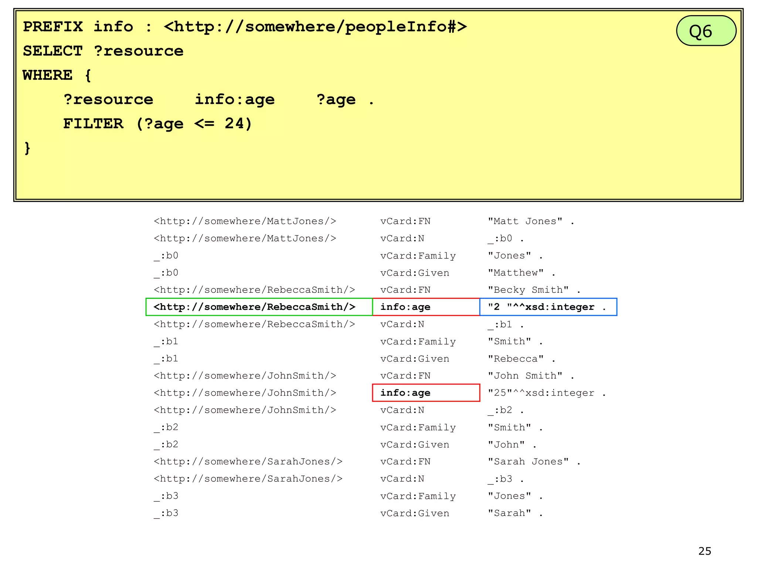Click vCard:Given in the "Matthew" row
The width and height of the screenshot is (757, 568).
click(415, 273)
